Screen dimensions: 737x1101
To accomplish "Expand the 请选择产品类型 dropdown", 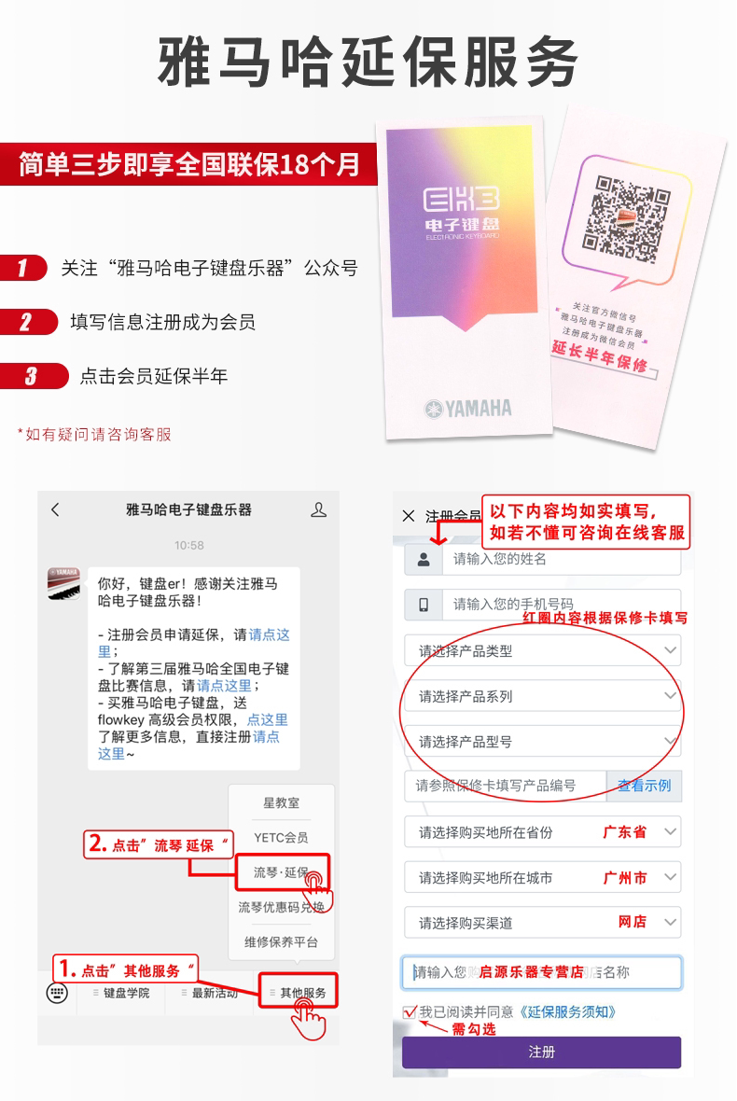I will pos(543,650).
